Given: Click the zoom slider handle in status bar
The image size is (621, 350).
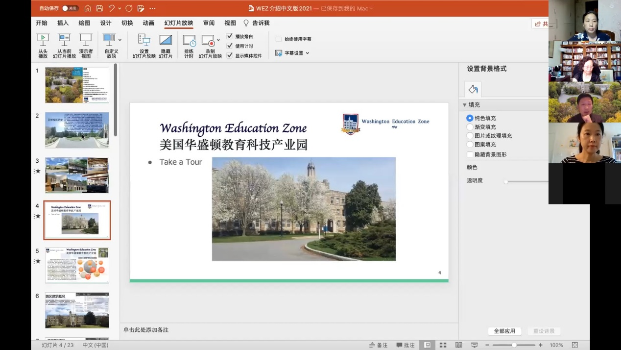Looking at the screenshot, I should 514,345.
